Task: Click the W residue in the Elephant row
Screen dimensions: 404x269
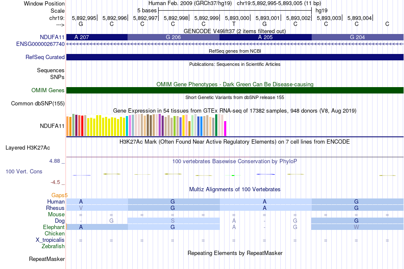Action: (356, 227)
